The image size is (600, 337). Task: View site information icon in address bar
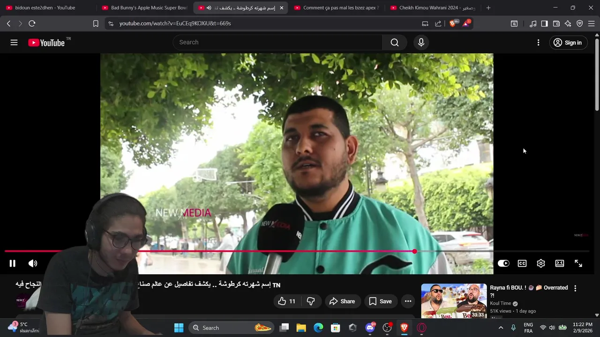pyautogui.click(x=111, y=23)
